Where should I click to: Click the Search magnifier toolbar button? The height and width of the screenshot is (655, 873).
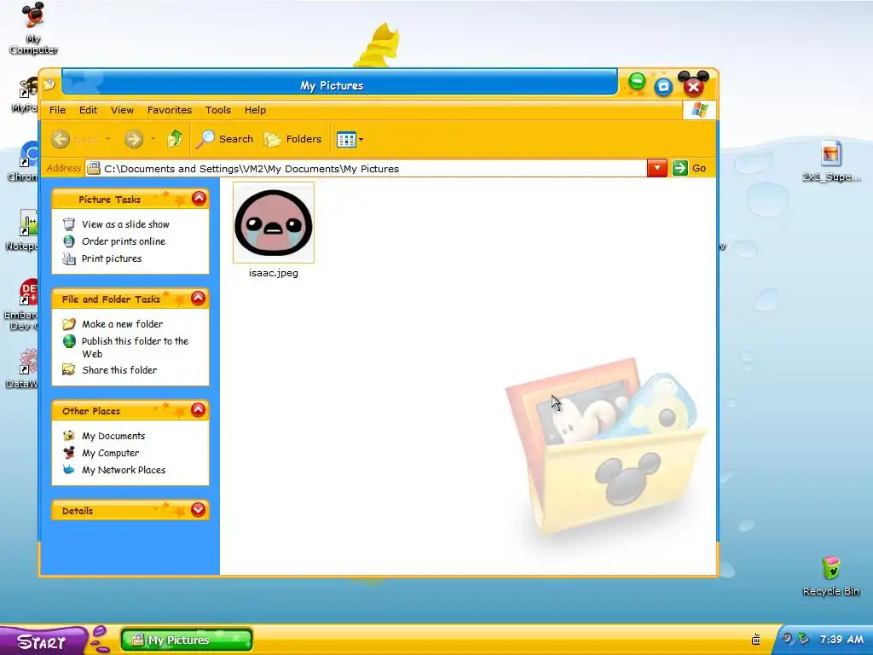pyautogui.click(x=224, y=139)
